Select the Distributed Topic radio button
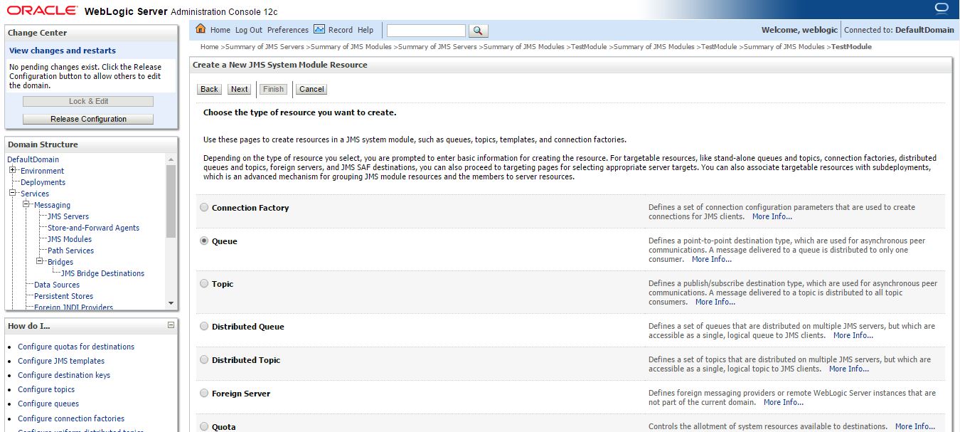Screen dimensions: 960x432 click(205, 360)
